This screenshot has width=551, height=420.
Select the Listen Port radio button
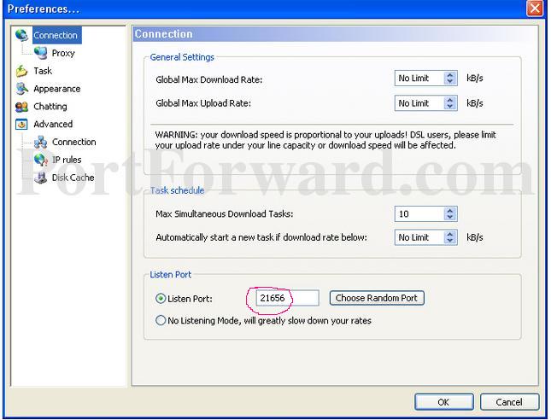point(161,299)
